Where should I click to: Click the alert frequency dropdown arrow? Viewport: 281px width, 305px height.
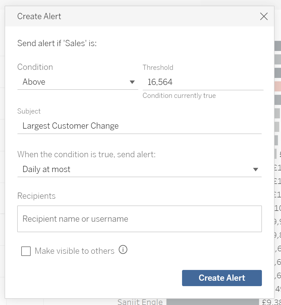pyautogui.click(x=255, y=169)
